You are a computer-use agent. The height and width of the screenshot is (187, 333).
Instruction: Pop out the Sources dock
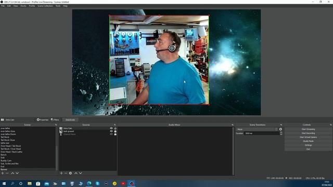pyautogui.click(x=115, y=125)
